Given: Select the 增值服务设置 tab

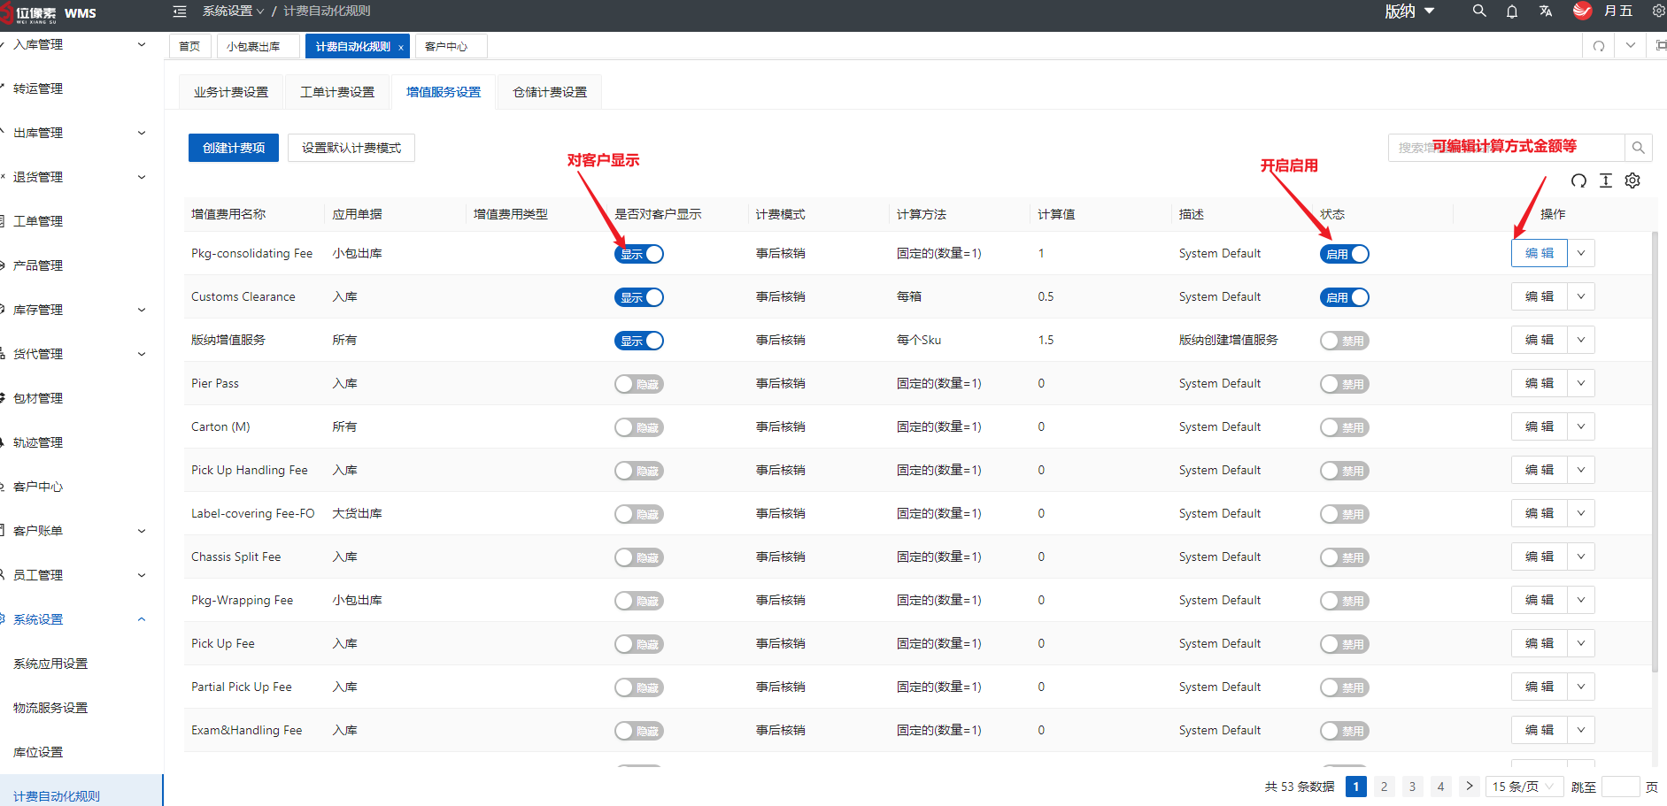Looking at the screenshot, I should (444, 92).
